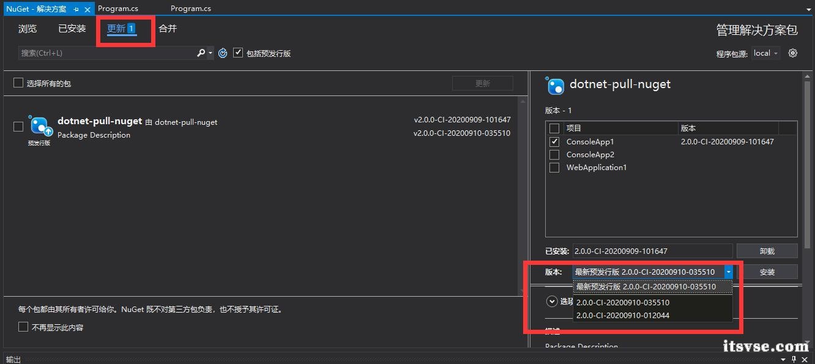Enable 不再显示此内容 checkbox
815x364 pixels.
pyautogui.click(x=23, y=327)
